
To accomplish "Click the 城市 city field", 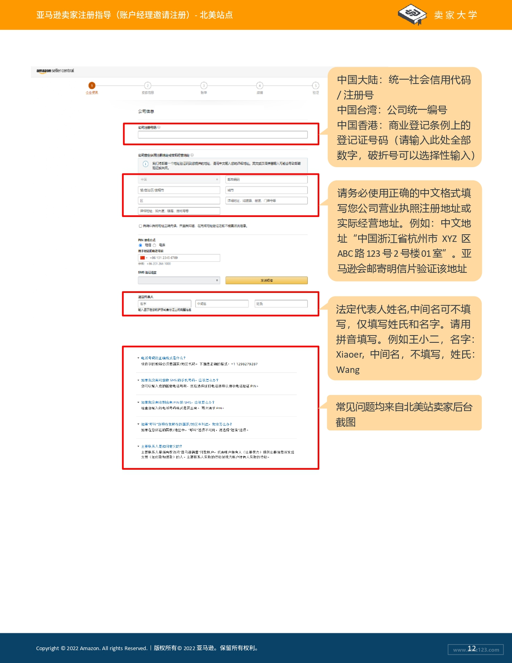I will click(x=267, y=190).
